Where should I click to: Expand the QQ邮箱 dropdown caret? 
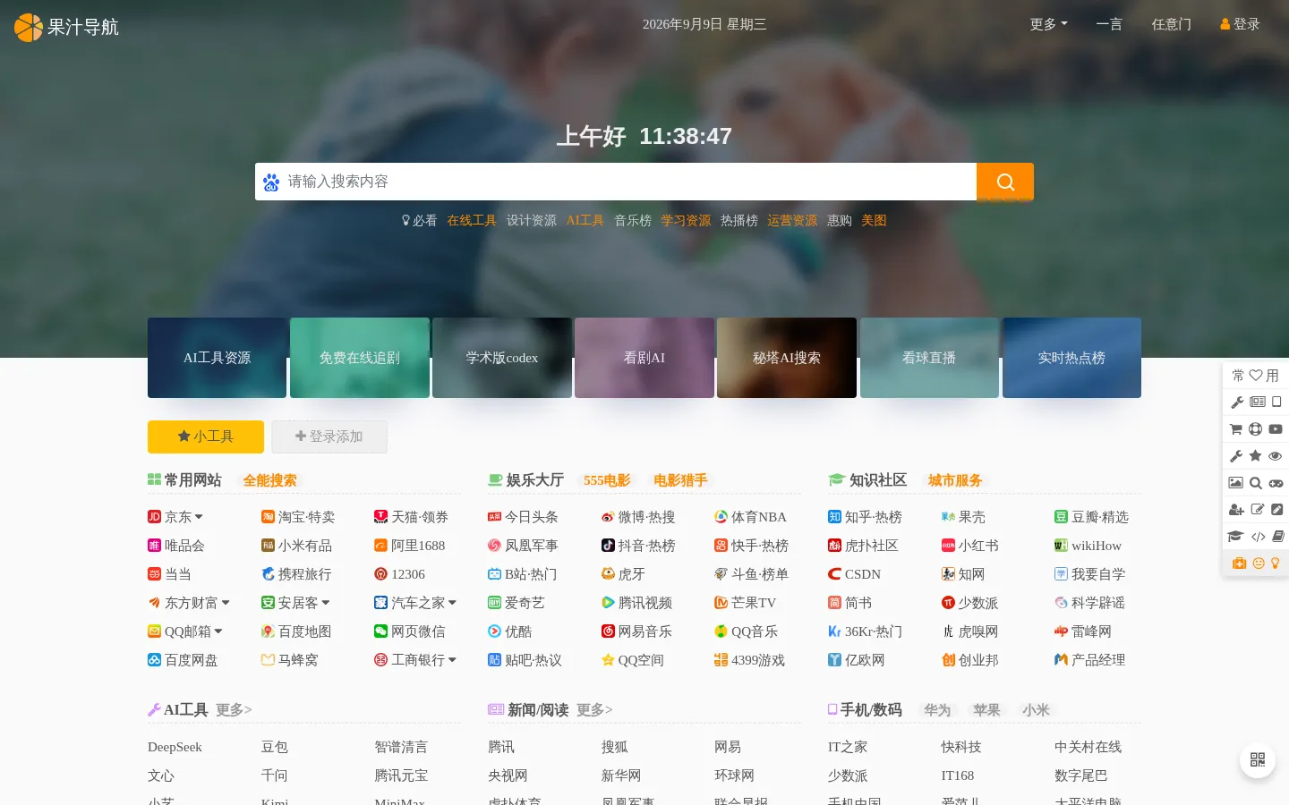(218, 631)
